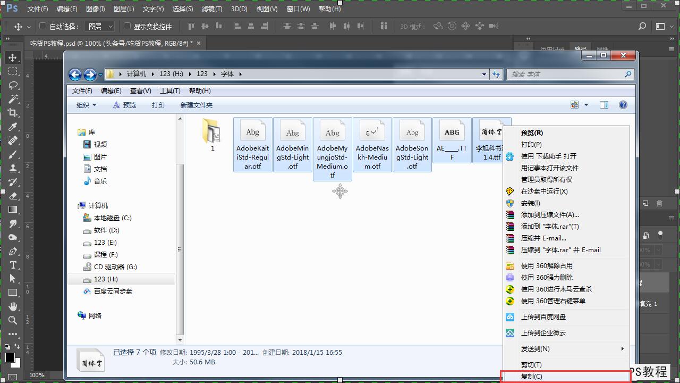
Task: Choose 安装(I) in context menu
Action: 566,203
